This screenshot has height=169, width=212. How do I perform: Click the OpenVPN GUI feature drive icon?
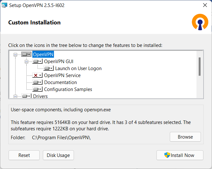click(x=37, y=62)
